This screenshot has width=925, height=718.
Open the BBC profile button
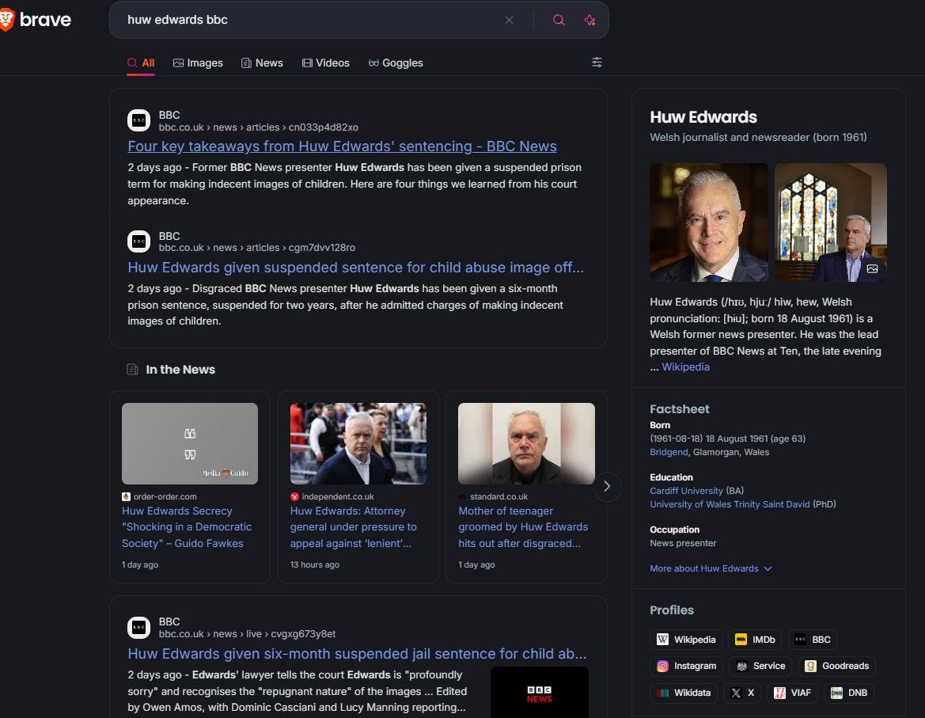pos(813,640)
